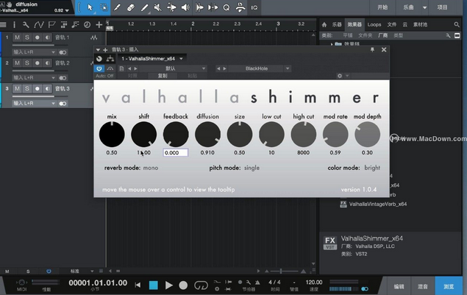The height and width of the screenshot is (295, 467).
Task: Select the Split (knife) tool
Action: tap(117, 7)
